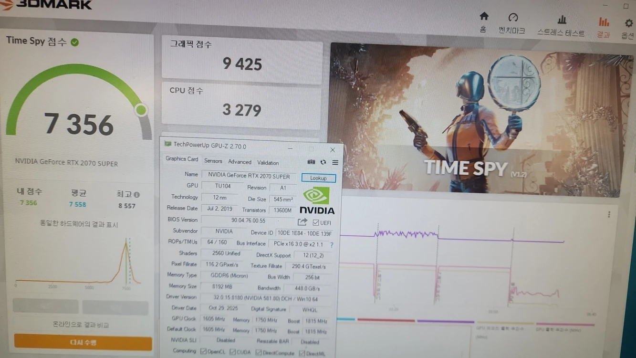Image resolution: width=636 pixels, height=358 pixels.
Task: Toggle the CUDA checkbox
Action: 232,352
